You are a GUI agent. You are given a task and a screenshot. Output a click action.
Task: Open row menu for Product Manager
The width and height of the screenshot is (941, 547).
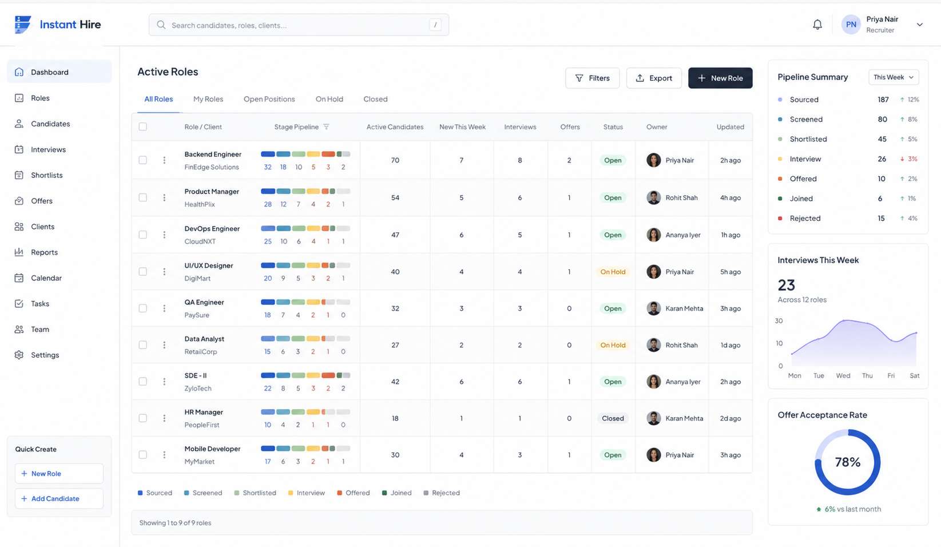[164, 197]
